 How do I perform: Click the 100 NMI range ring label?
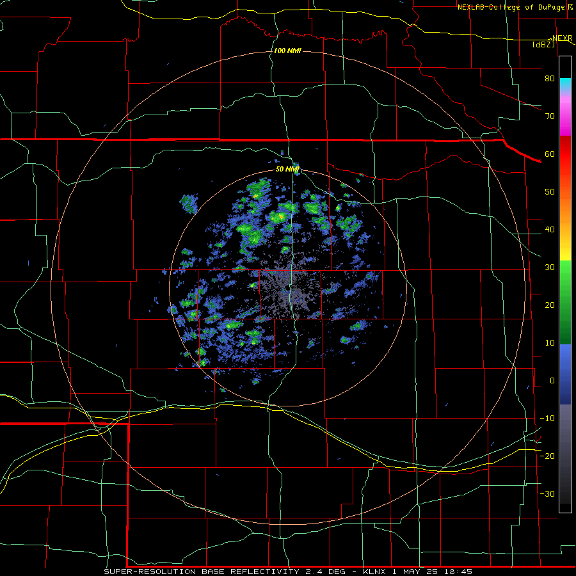(x=287, y=51)
